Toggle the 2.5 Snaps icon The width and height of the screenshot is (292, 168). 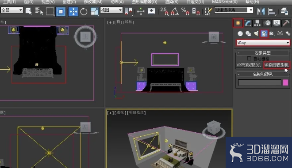click(164, 11)
